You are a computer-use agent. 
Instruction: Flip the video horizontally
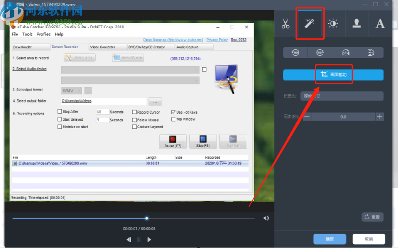(345, 53)
